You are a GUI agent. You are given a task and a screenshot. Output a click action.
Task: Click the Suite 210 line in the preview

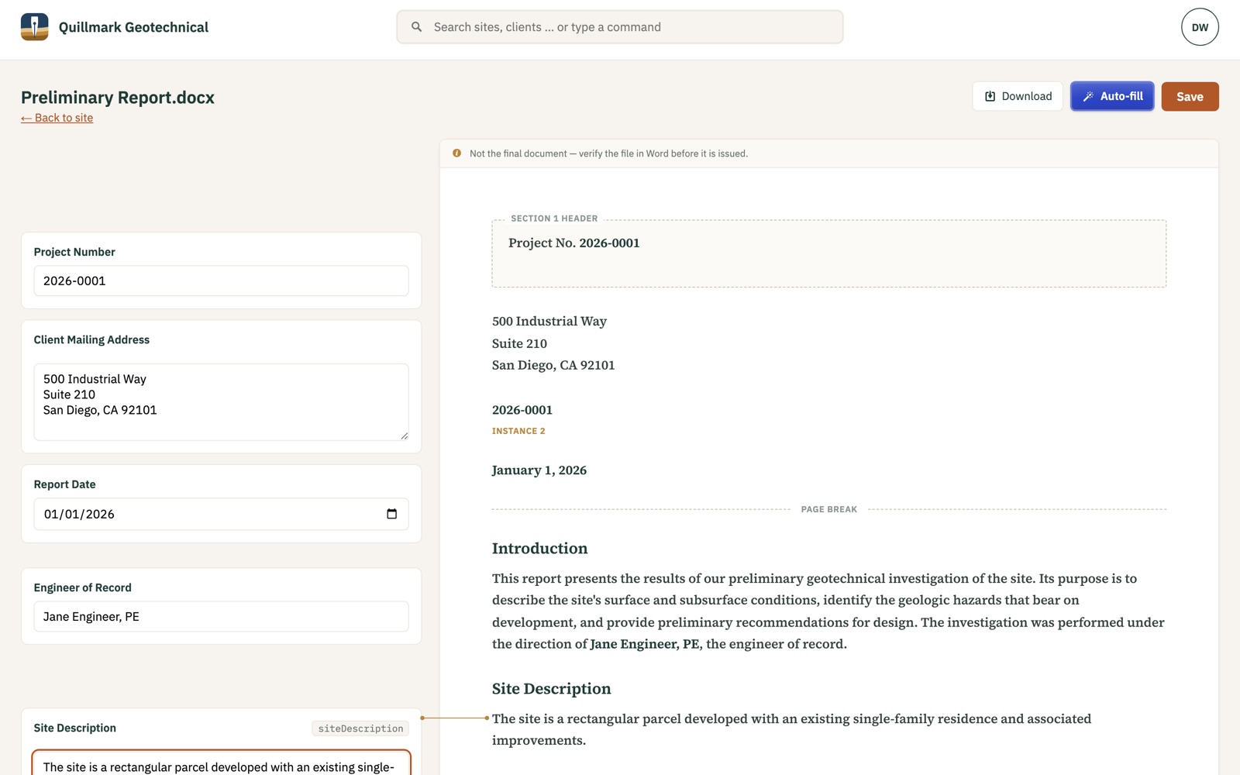(519, 343)
